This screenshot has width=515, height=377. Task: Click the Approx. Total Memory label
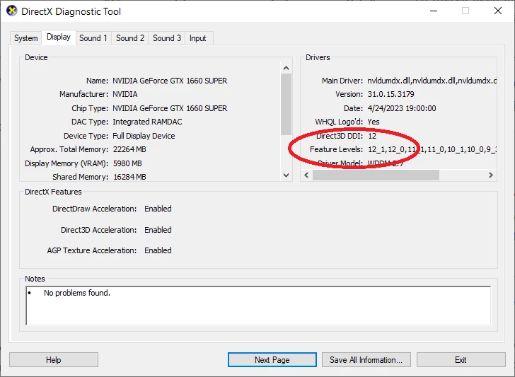pos(69,149)
